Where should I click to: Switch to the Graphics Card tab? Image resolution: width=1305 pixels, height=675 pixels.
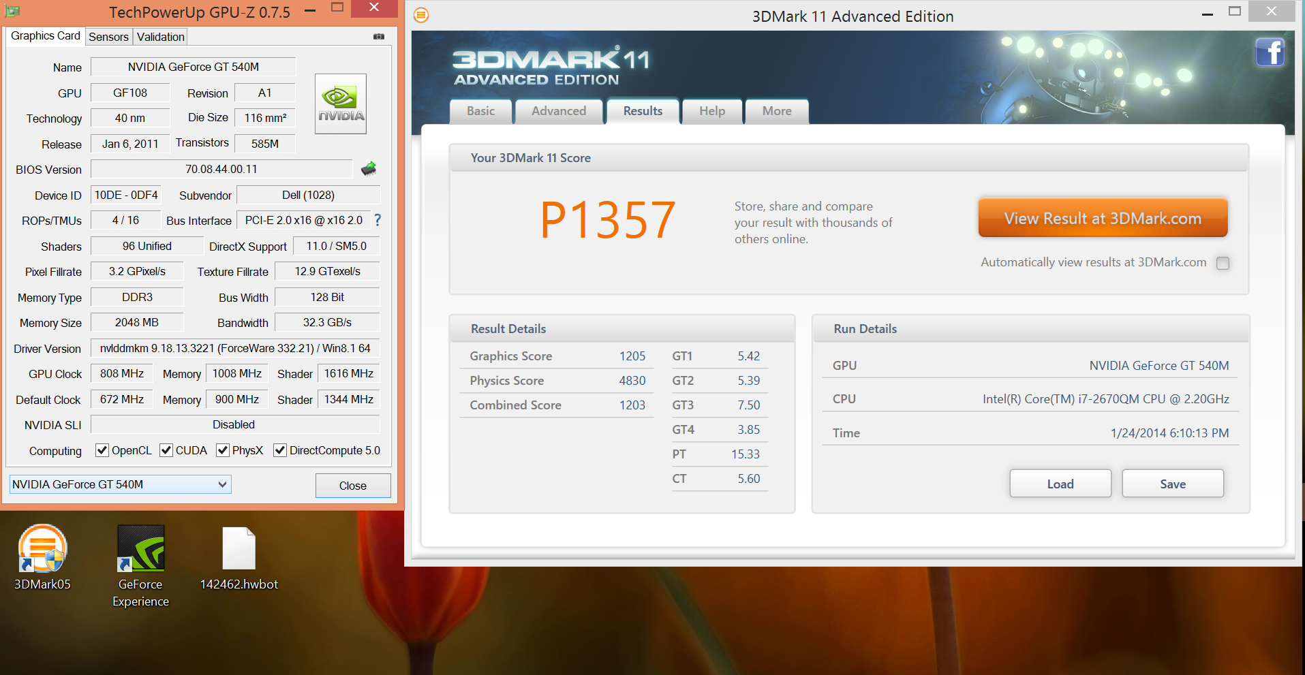[x=46, y=36]
